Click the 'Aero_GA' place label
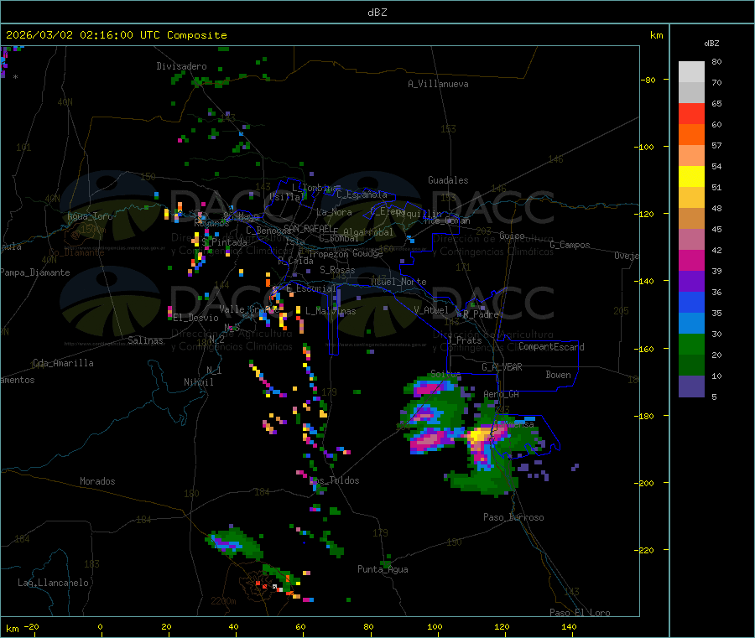The height and width of the screenshot is (638, 755). coord(502,395)
